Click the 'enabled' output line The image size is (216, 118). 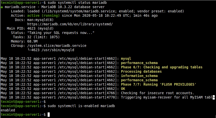point(8,110)
